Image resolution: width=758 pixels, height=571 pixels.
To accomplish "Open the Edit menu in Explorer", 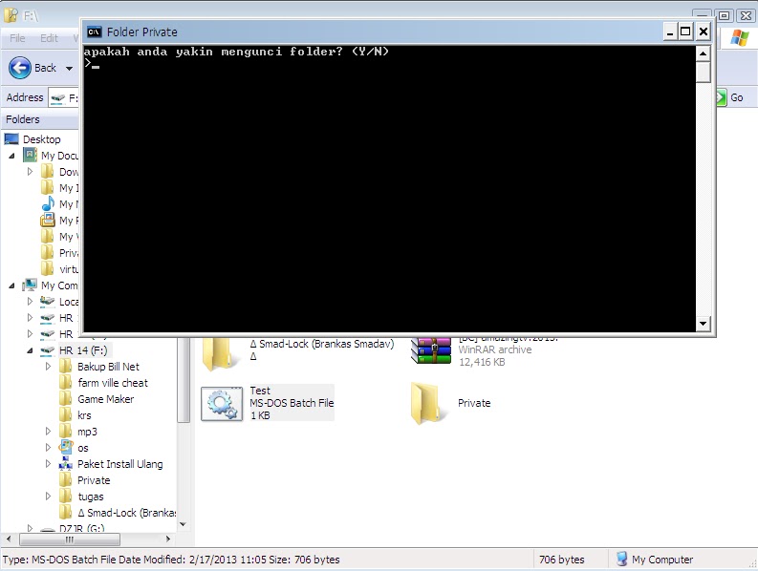I will (49, 38).
